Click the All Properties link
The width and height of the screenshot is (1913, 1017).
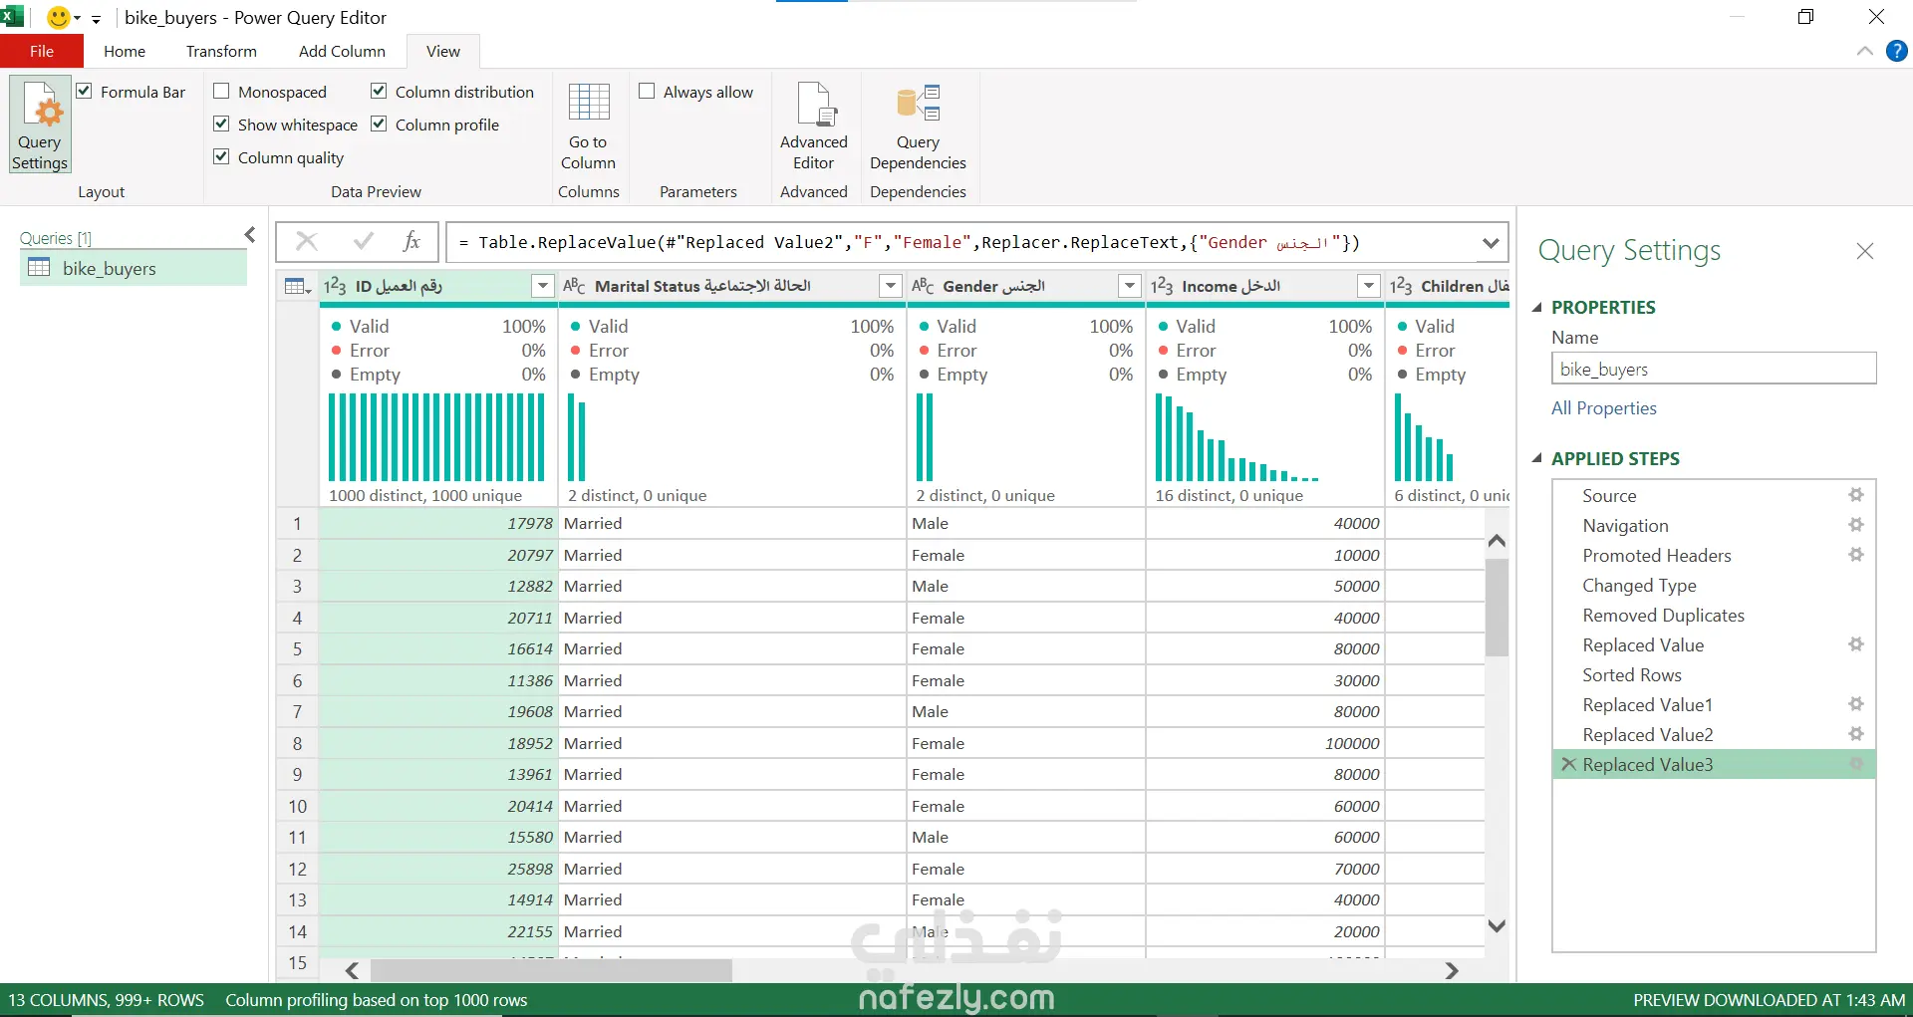click(x=1603, y=408)
